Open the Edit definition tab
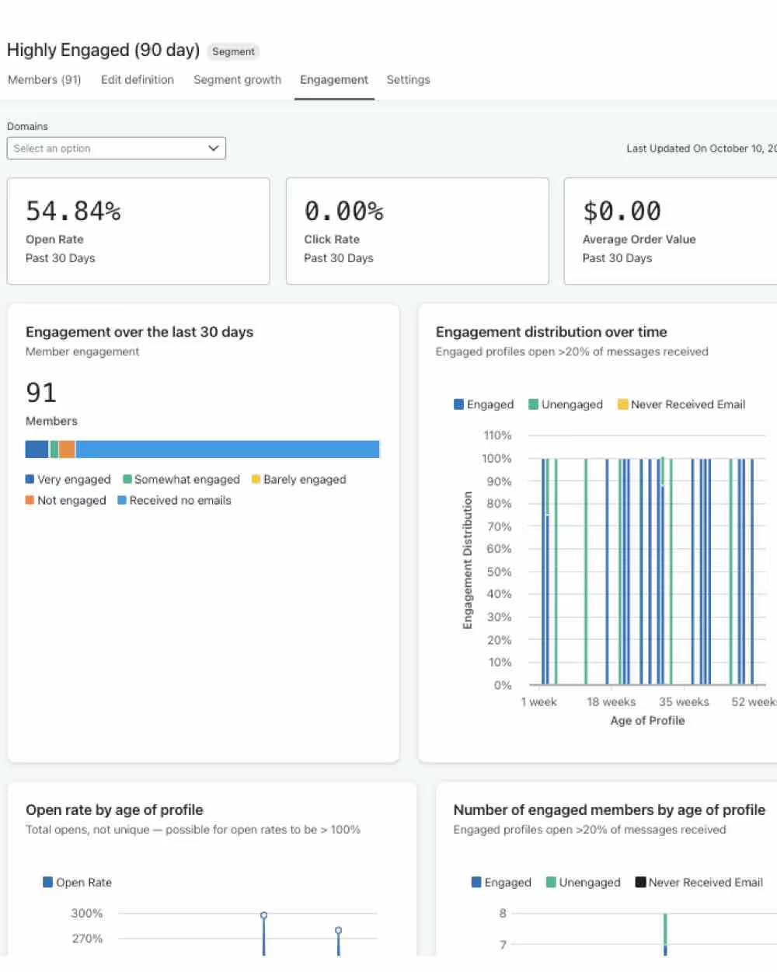Screen dimensions: 777x972 coord(137,79)
